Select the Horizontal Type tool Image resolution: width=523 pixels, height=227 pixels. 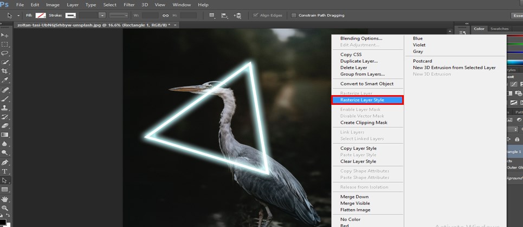pos(5,171)
